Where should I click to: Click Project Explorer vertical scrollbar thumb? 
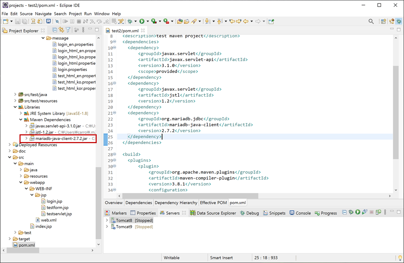98,203
